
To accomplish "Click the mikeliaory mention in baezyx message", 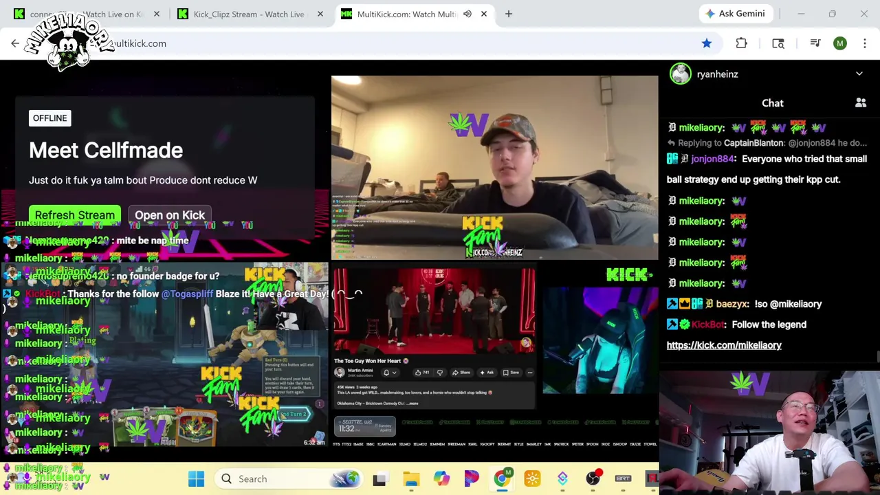I will pos(795,304).
